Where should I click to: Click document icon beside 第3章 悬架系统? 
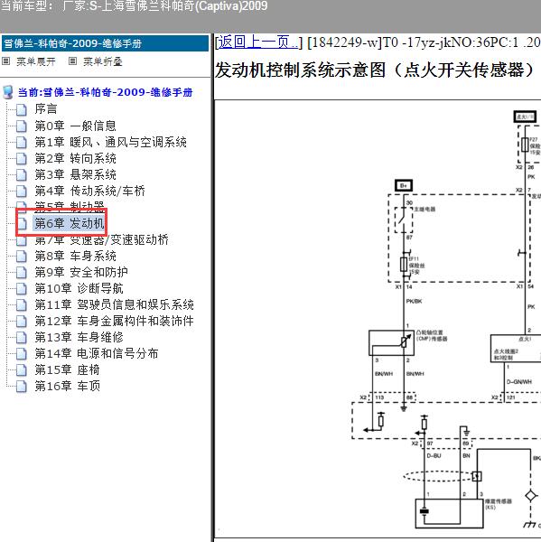22,175
